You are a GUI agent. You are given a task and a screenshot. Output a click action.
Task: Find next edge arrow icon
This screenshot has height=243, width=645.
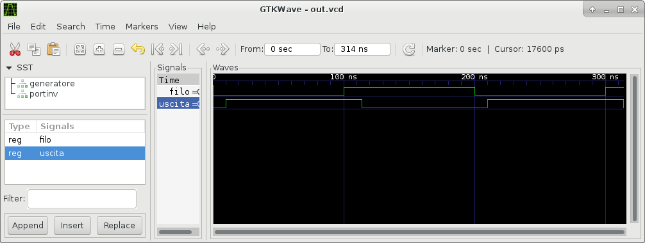tap(222, 49)
